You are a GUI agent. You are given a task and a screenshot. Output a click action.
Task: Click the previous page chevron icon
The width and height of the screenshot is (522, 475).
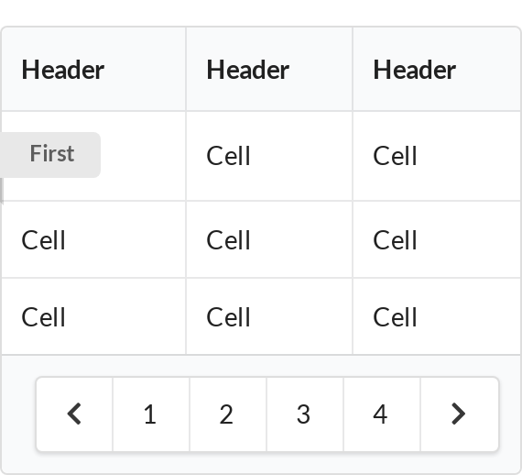pyautogui.click(x=74, y=414)
